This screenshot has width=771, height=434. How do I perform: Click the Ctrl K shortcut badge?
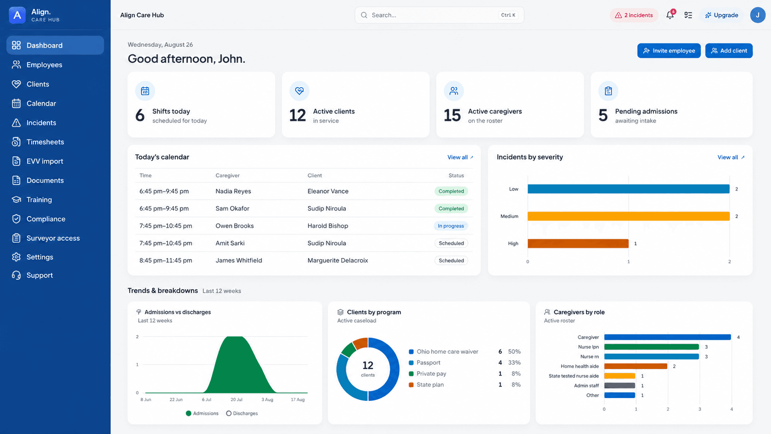508,15
